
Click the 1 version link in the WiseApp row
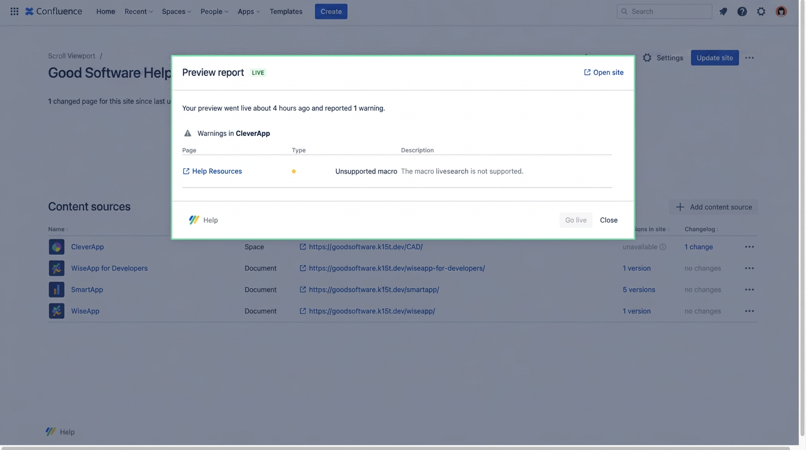click(637, 311)
